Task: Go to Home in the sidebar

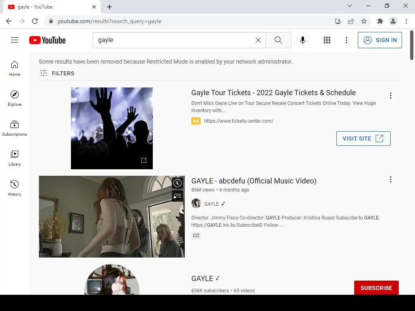Action: coord(15,68)
